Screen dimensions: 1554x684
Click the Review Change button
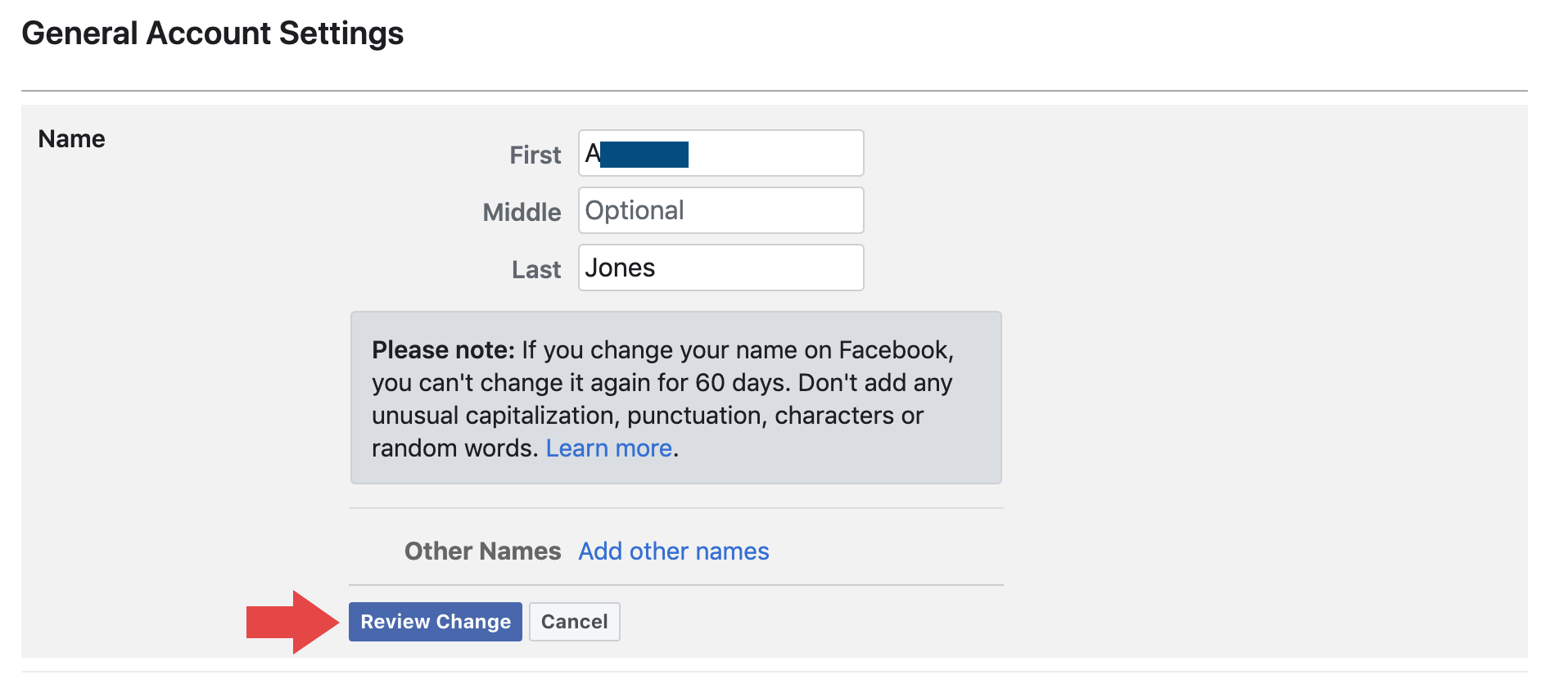[436, 621]
